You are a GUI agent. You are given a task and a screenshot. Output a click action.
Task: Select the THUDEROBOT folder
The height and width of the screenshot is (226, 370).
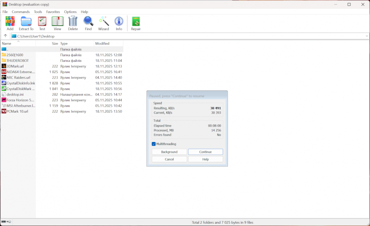(17, 61)
